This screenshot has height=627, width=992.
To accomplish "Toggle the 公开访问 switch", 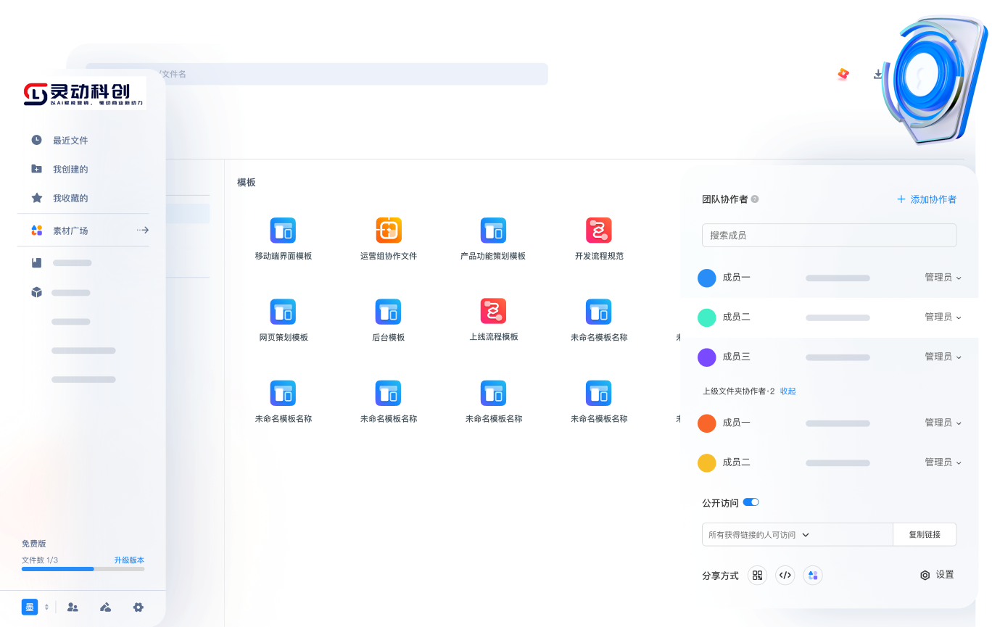I will coord(751,502).
